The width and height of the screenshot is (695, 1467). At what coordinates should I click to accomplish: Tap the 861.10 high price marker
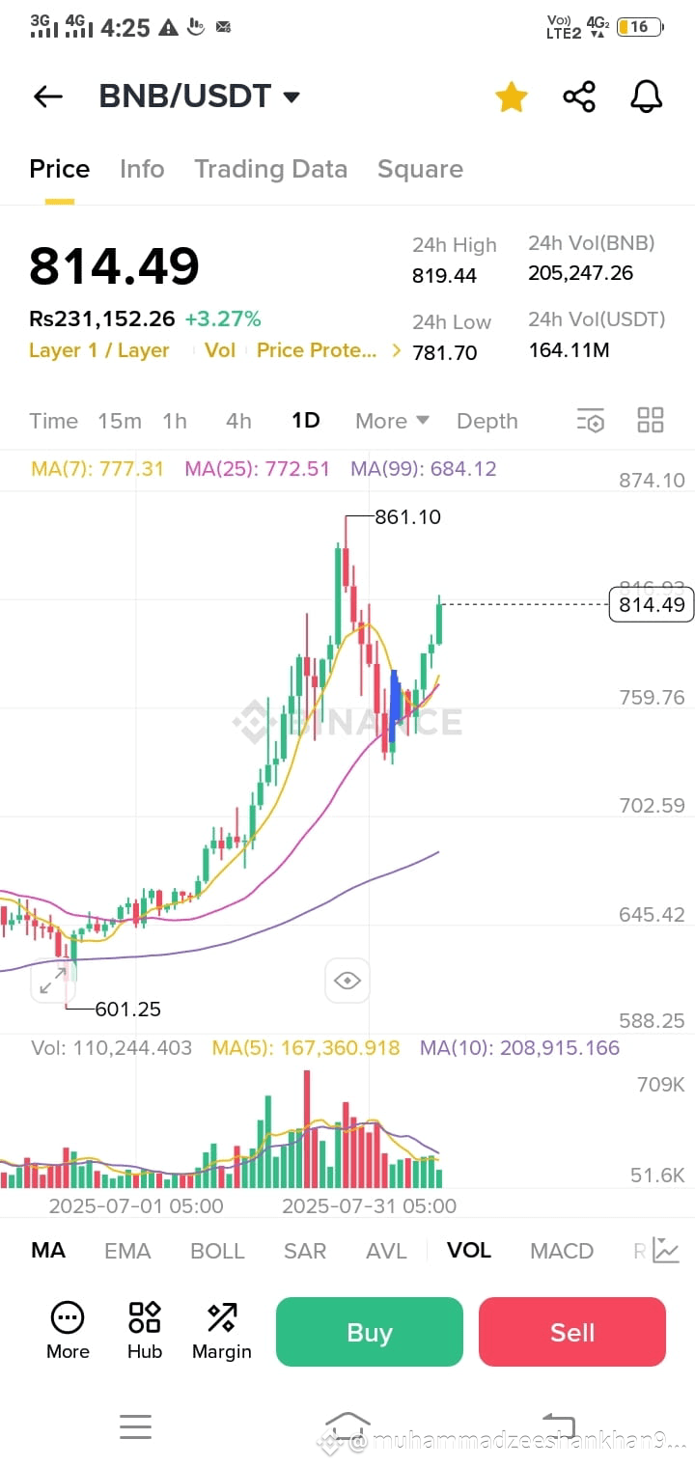pyautogui.click(x=407, y=517)
